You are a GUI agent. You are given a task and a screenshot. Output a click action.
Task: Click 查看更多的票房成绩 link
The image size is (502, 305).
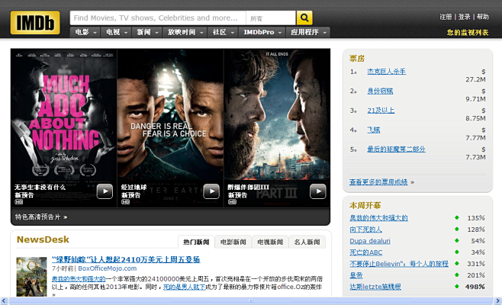[x=378, y=182]
